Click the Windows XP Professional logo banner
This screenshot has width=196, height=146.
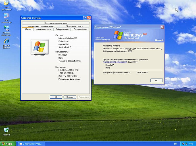129,36
